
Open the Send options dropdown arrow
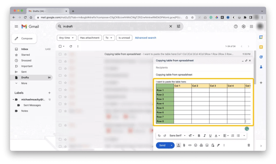point(172,145)
